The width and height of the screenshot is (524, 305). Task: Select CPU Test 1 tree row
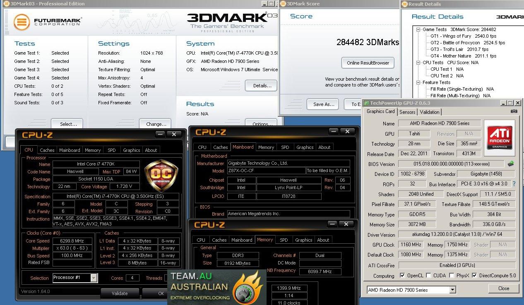coord(447,69)
